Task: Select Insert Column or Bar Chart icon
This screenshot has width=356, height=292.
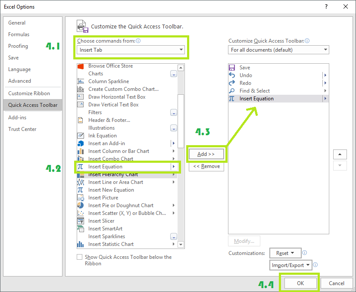Action: [81, 151]
